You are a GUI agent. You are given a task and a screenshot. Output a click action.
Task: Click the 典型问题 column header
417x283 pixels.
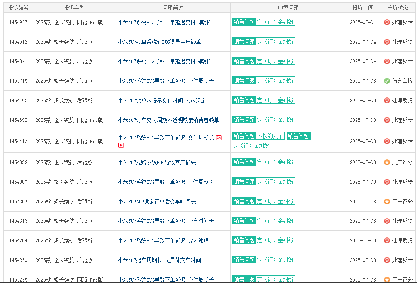point(288,8)
